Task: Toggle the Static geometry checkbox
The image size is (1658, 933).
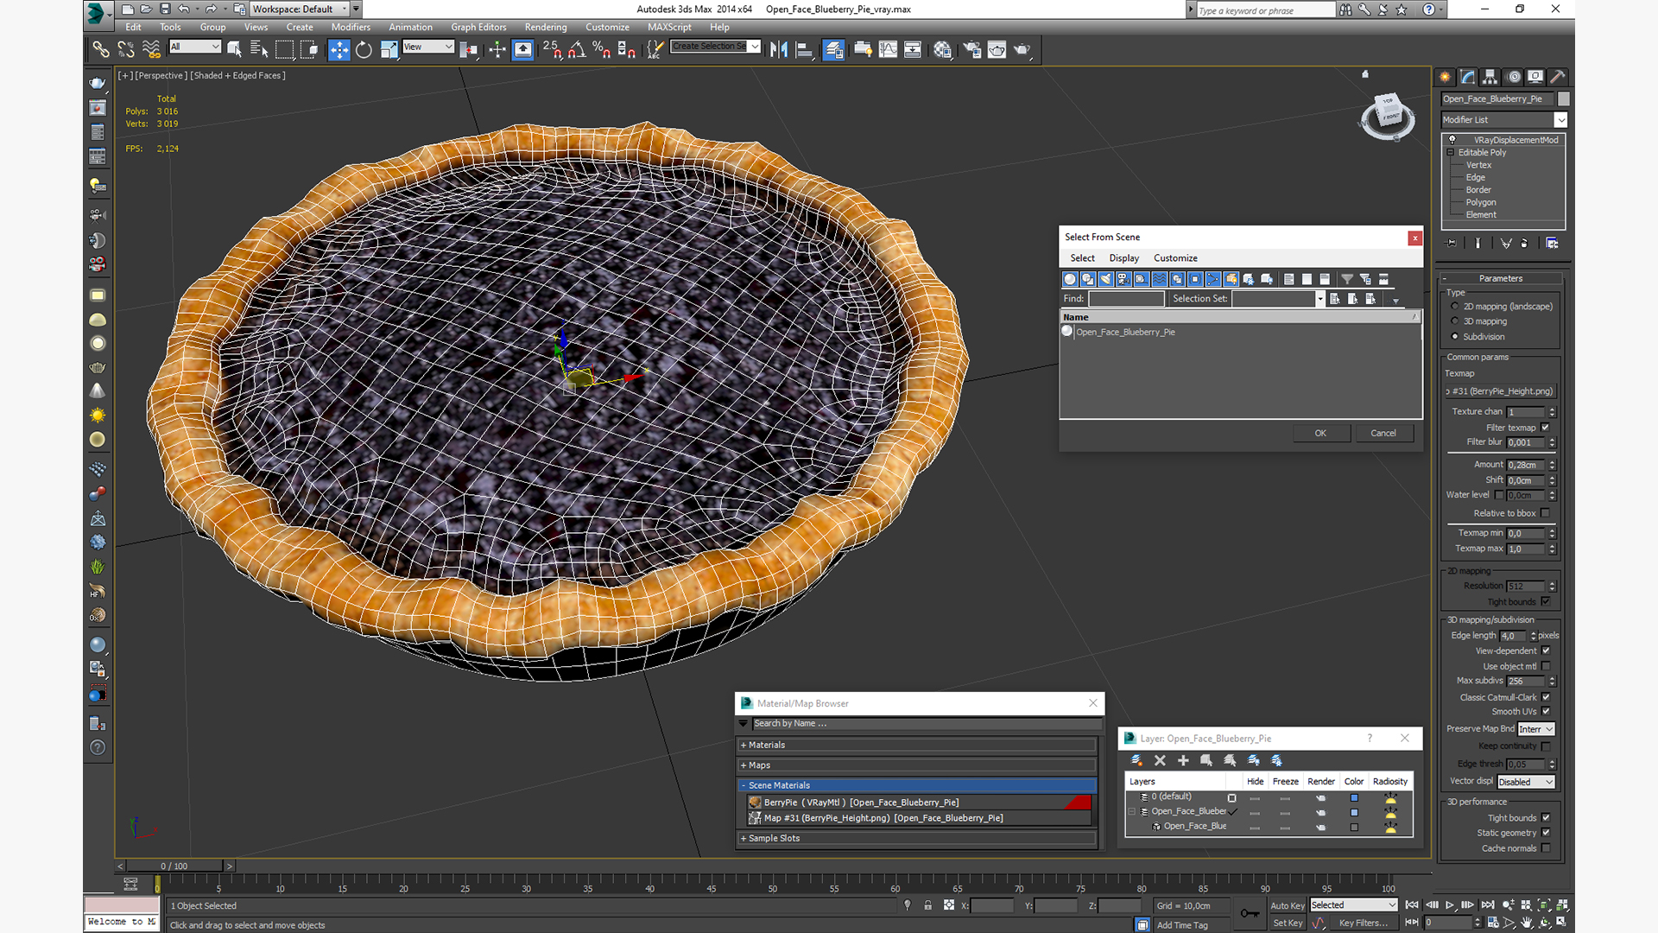Action: point(1546,833)
